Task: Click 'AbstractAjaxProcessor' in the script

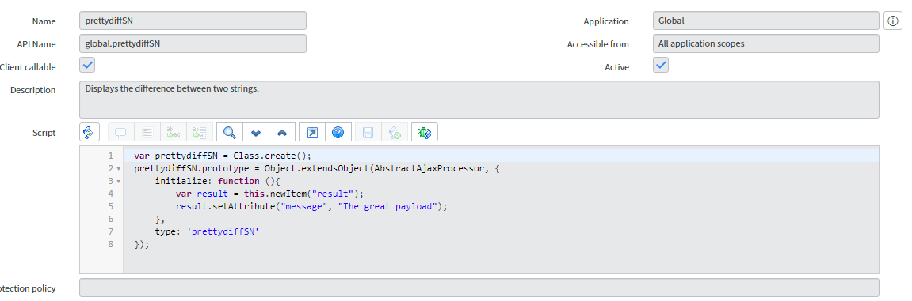Action: 429,169
